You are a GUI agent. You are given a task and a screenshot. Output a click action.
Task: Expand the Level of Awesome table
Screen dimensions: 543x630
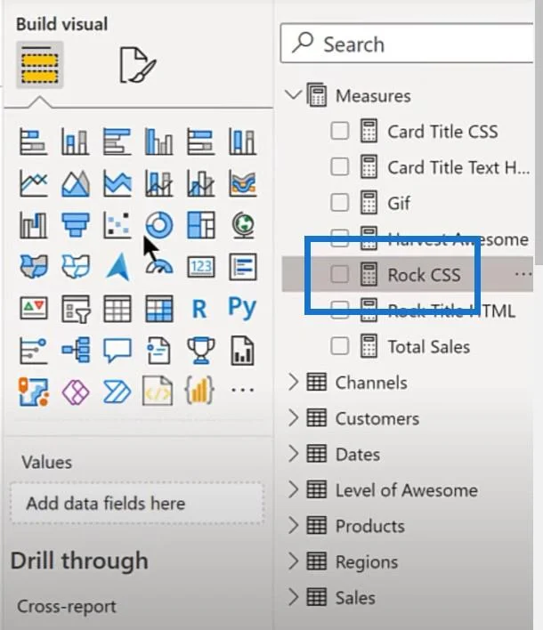[294, 489]
